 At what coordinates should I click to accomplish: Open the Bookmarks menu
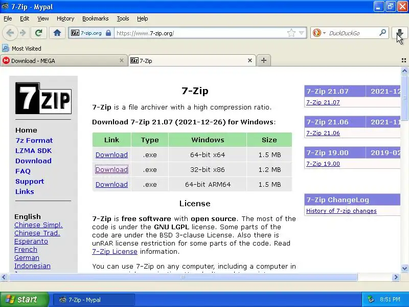point(96,18)
